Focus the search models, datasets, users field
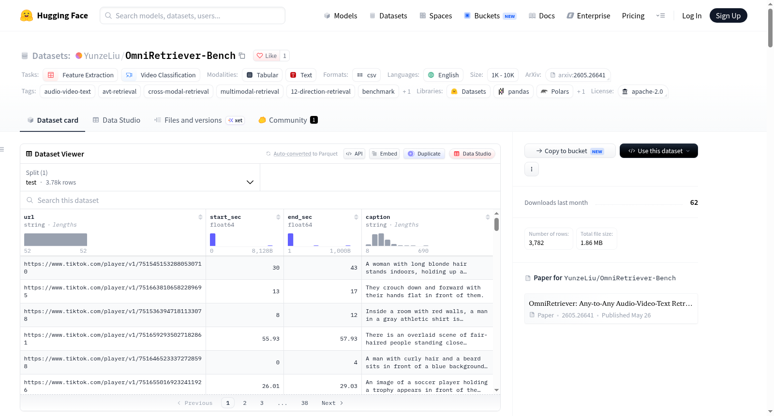This screenshot has width=774, height=416. coord(193,15)
